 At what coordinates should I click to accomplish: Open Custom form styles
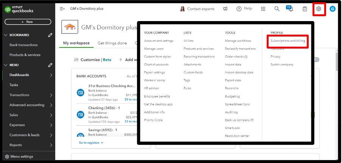(157, 56)
